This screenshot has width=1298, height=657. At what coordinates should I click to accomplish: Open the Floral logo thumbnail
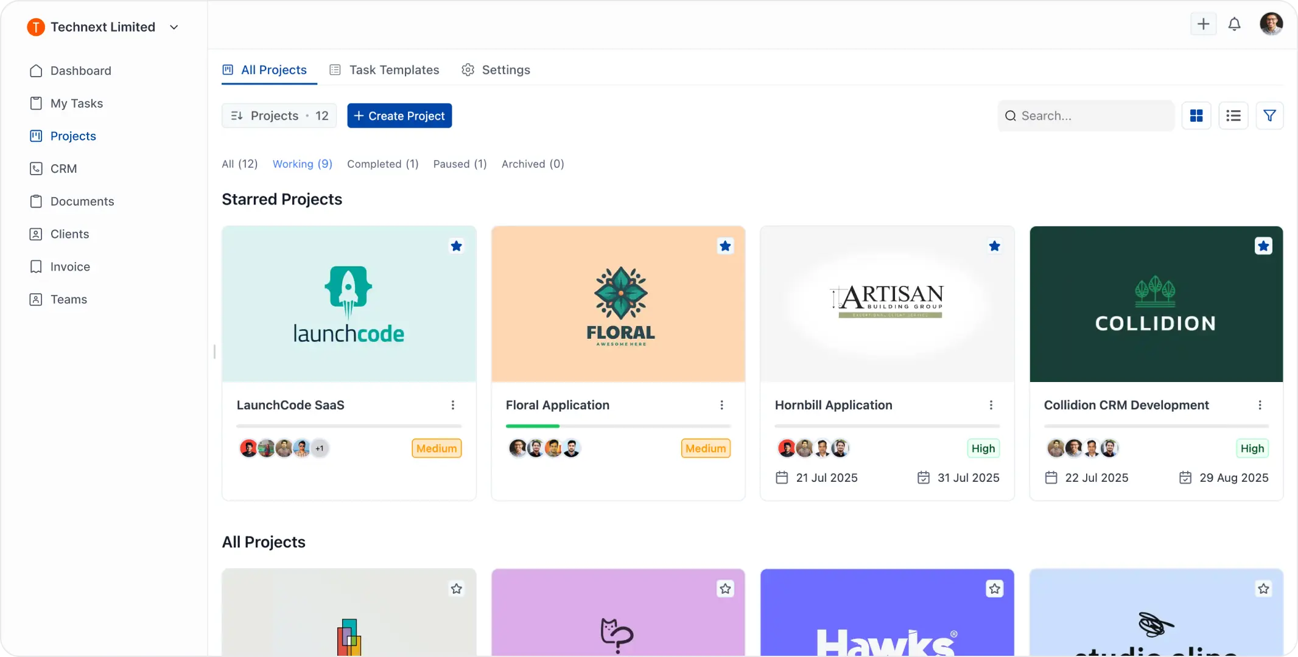(618, 304)
